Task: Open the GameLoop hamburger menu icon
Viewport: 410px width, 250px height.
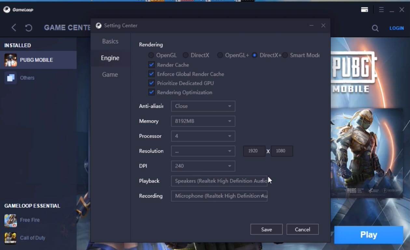Action: pyautogui.click(x=381, y=10)
